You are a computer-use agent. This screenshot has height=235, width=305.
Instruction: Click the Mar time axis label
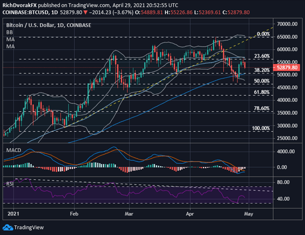[x=129, y=214]
